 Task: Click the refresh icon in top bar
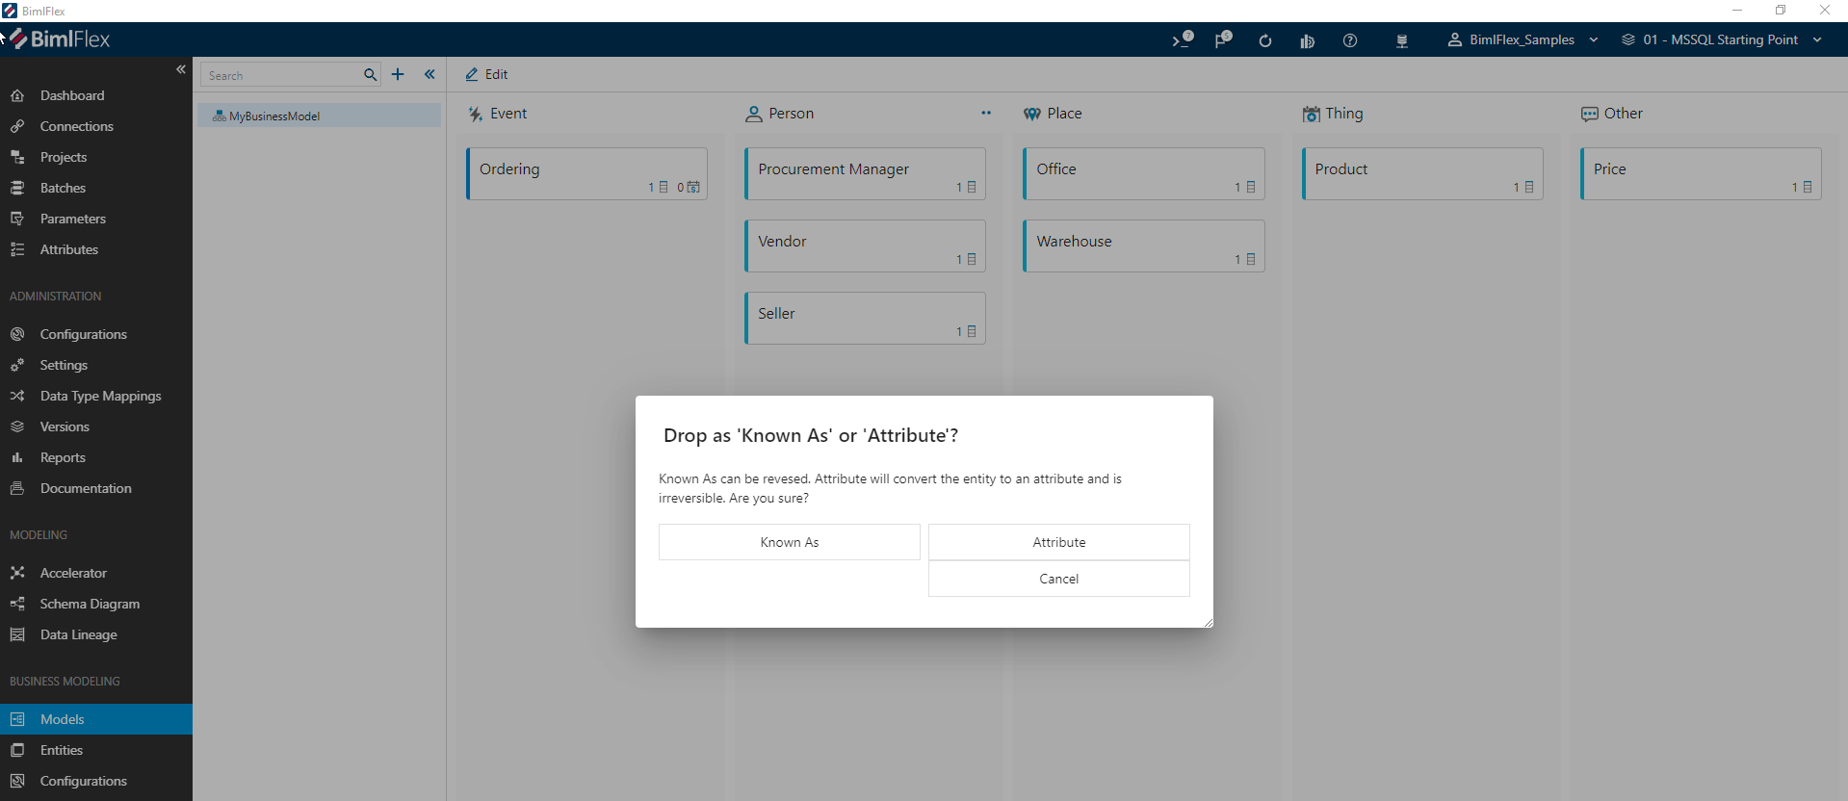[1264, 40]
